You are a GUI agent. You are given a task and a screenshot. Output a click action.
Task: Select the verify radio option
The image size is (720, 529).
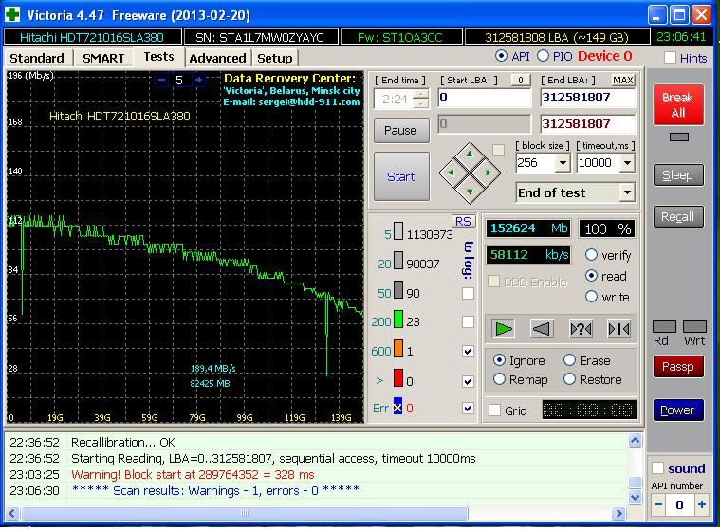(592, 255)
